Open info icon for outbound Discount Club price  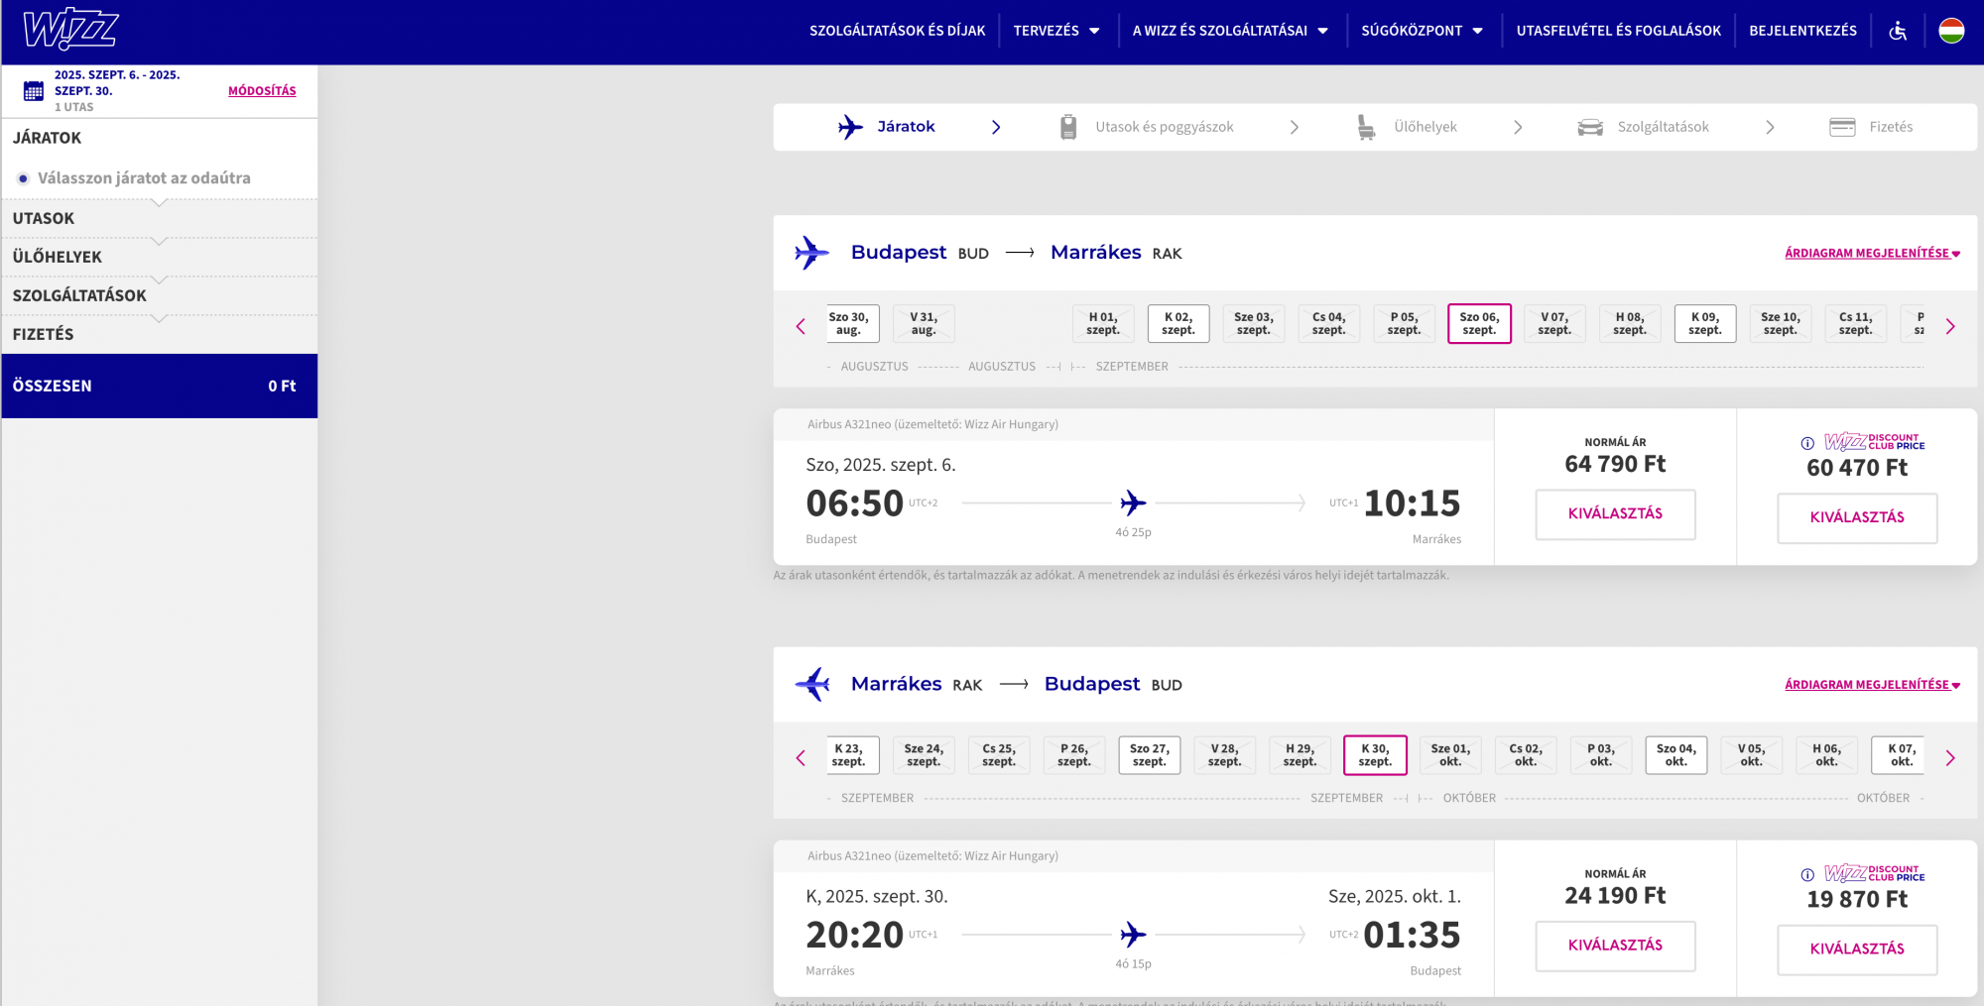pyautogui.click(x=1807, y=443)
